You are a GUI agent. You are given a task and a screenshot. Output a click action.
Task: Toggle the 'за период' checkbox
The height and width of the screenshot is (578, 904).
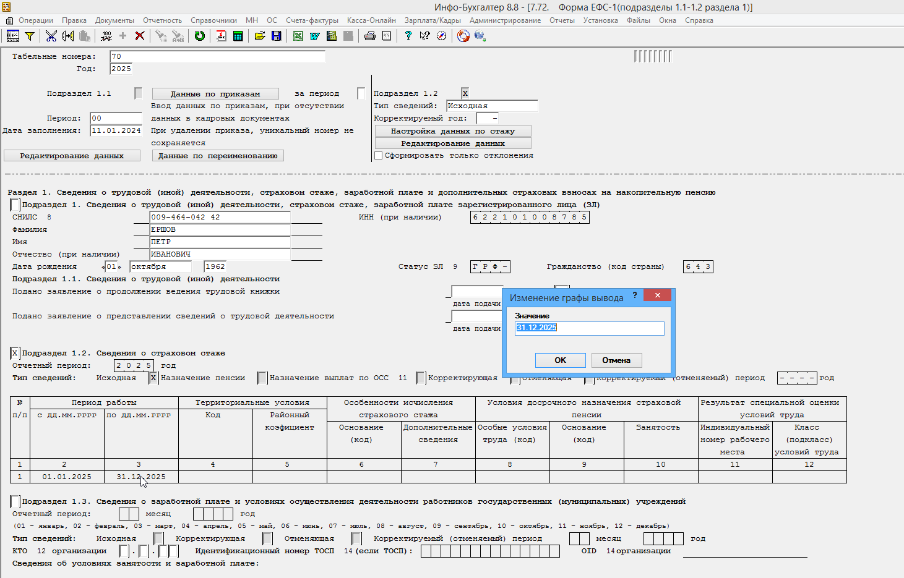coord(361,93)
